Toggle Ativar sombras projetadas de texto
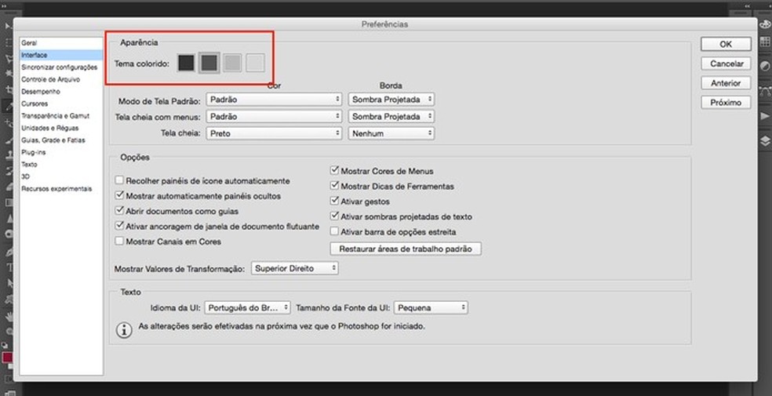Viewport: 772px width, 396px height. (335, 216)
